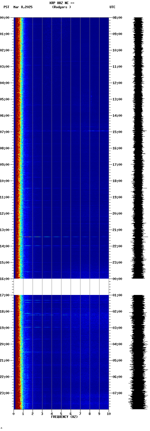Click the UTC time label '02:00'
The image size is (150, 431).
point(117,312)
